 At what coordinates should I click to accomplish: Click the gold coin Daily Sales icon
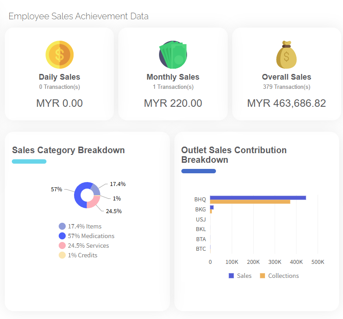tap(60, 55)
